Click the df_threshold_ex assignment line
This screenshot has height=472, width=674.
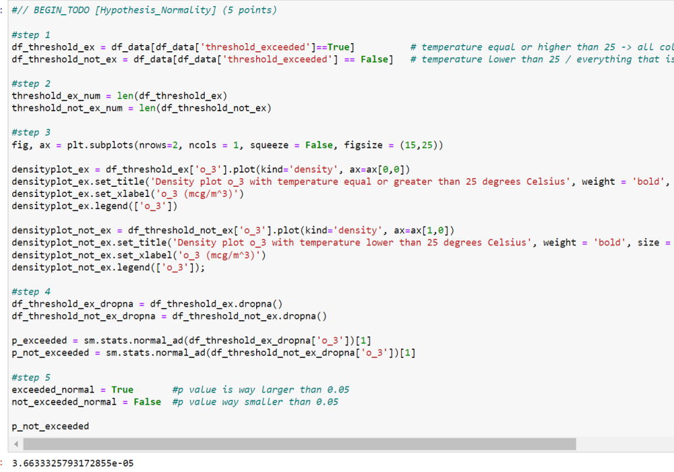click(183, 47)
